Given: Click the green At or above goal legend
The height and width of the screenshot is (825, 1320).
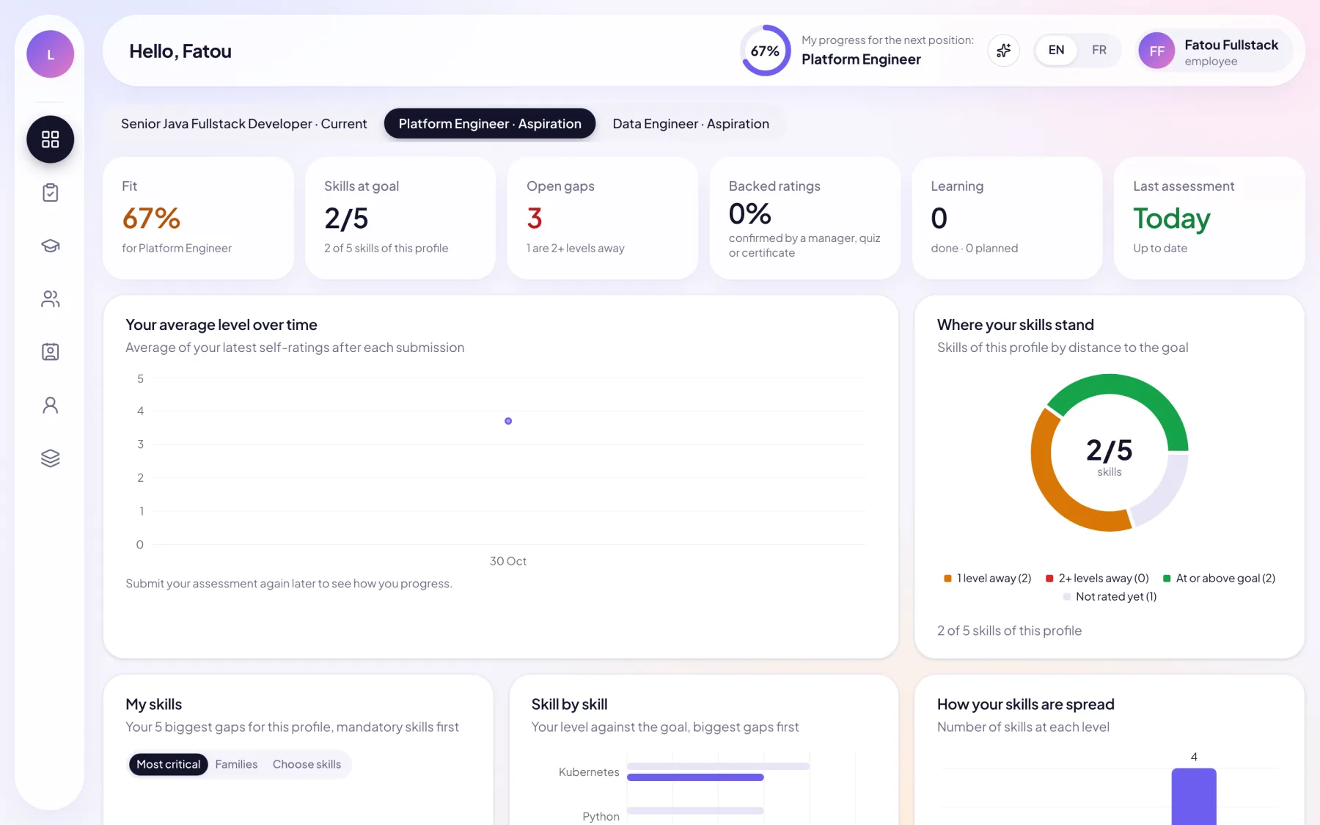Looking at the screenshot, I should tap(1219, 579).
